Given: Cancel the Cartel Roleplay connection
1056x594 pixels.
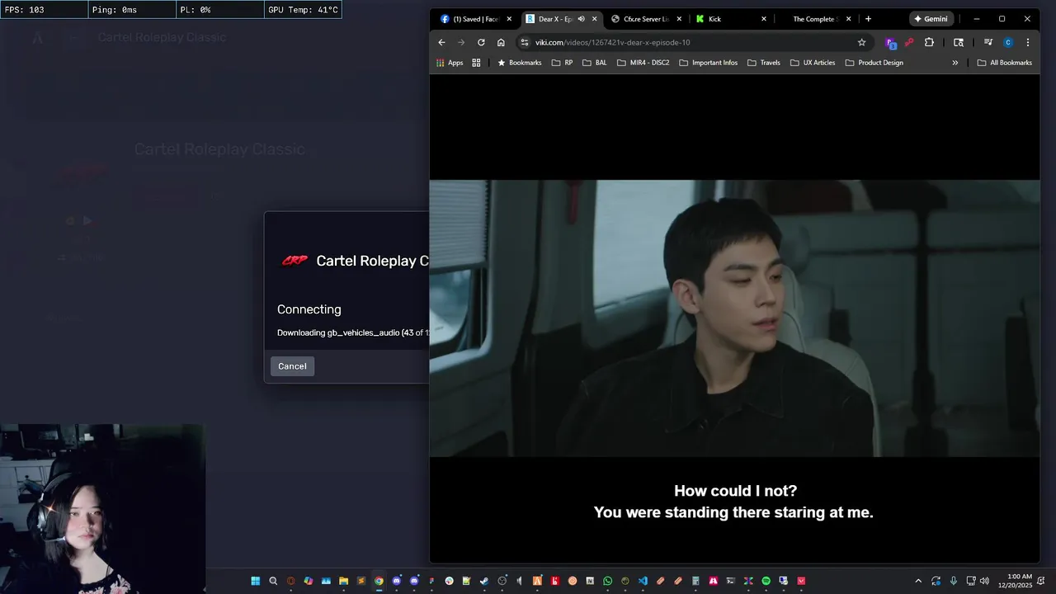Looking at the screenshot, I should pos(292,366).
